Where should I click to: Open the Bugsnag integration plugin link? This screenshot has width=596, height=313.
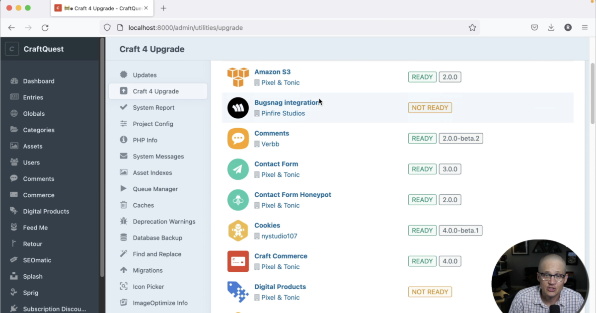tap(287, 103)
